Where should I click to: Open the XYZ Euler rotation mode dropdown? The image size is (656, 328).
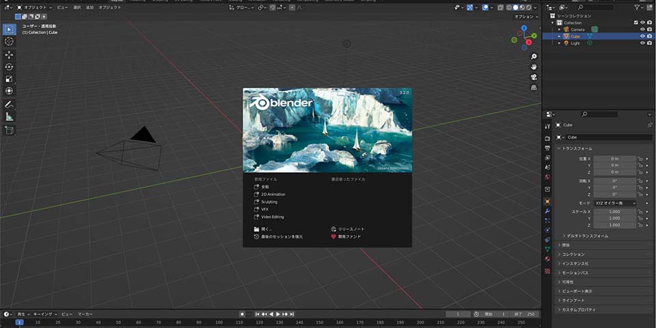click(615, 203)
